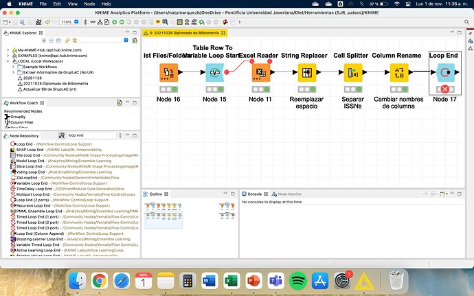Click the yellow Synchronize icon in Explorer toolbar

coord(67,41)
